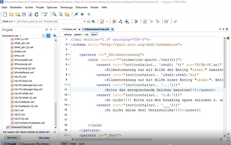Show the editor tab list icon

click(x=227, y=29)
